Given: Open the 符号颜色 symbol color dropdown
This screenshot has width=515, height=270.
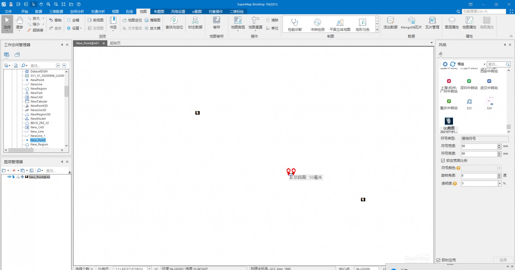Looking at the screenshot, I should pos(499,168).
